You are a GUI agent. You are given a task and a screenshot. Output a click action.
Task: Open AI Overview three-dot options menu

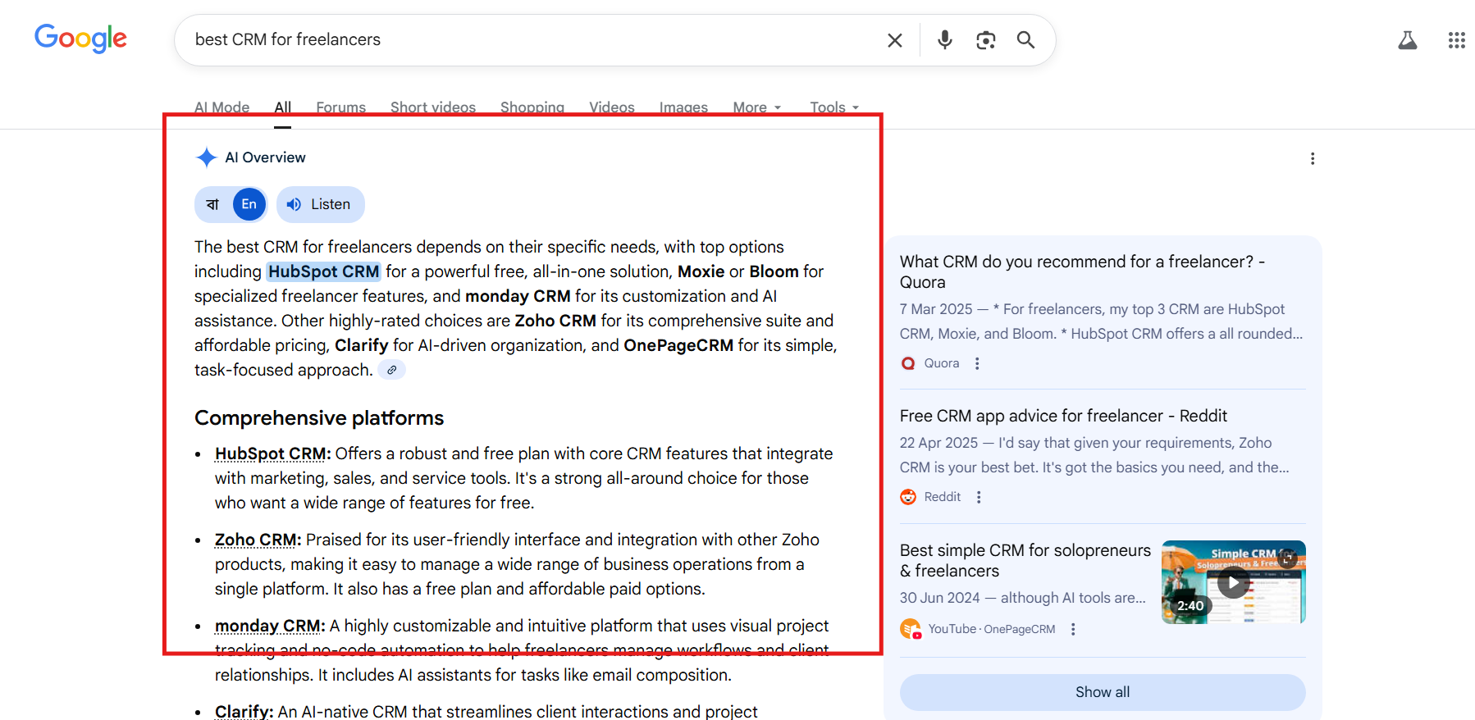point(1312,158)
